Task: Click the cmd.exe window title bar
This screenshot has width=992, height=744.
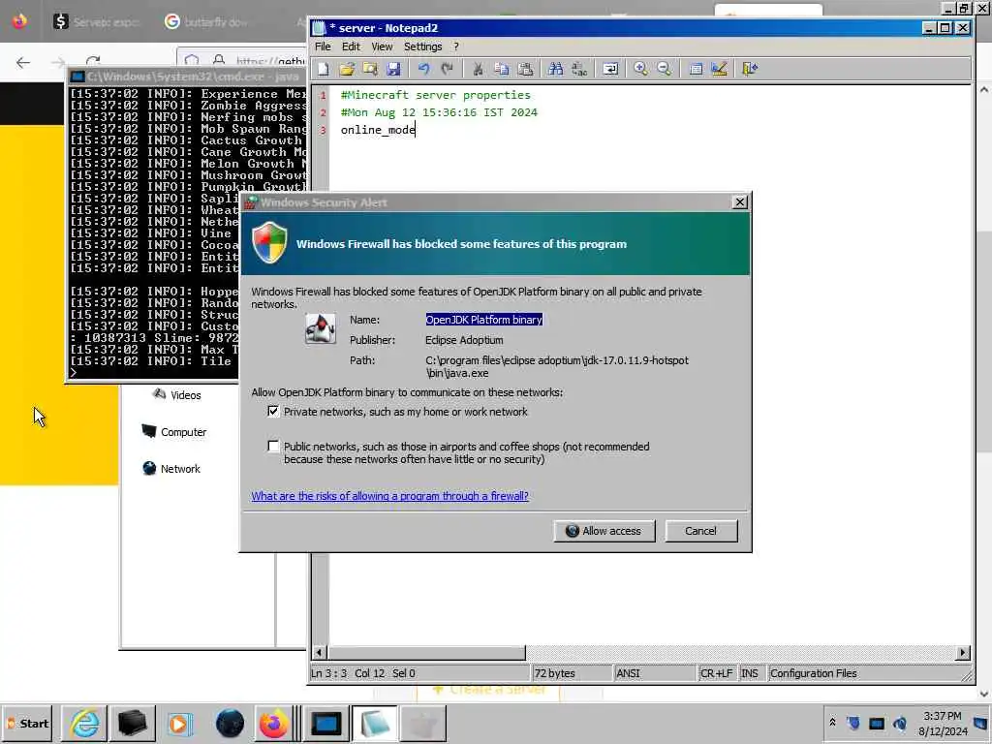Action: click(x=187, y=77)
